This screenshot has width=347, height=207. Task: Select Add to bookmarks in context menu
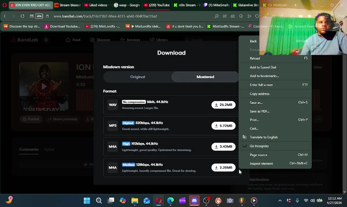pyautogui.click(x=275, y=76)
